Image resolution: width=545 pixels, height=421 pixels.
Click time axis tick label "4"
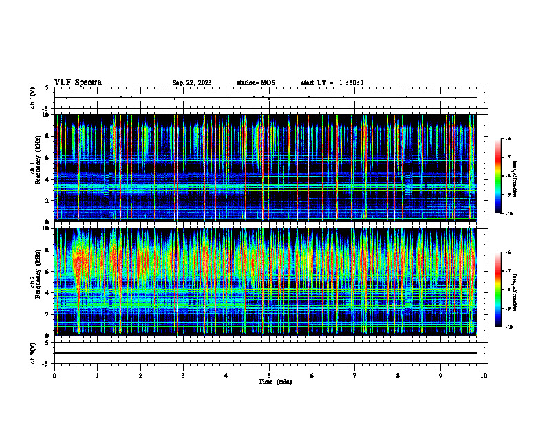pos(226,376)
